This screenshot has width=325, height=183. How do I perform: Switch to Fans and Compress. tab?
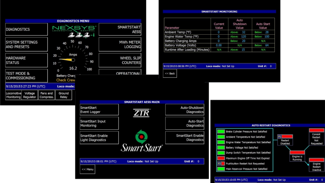46,95
